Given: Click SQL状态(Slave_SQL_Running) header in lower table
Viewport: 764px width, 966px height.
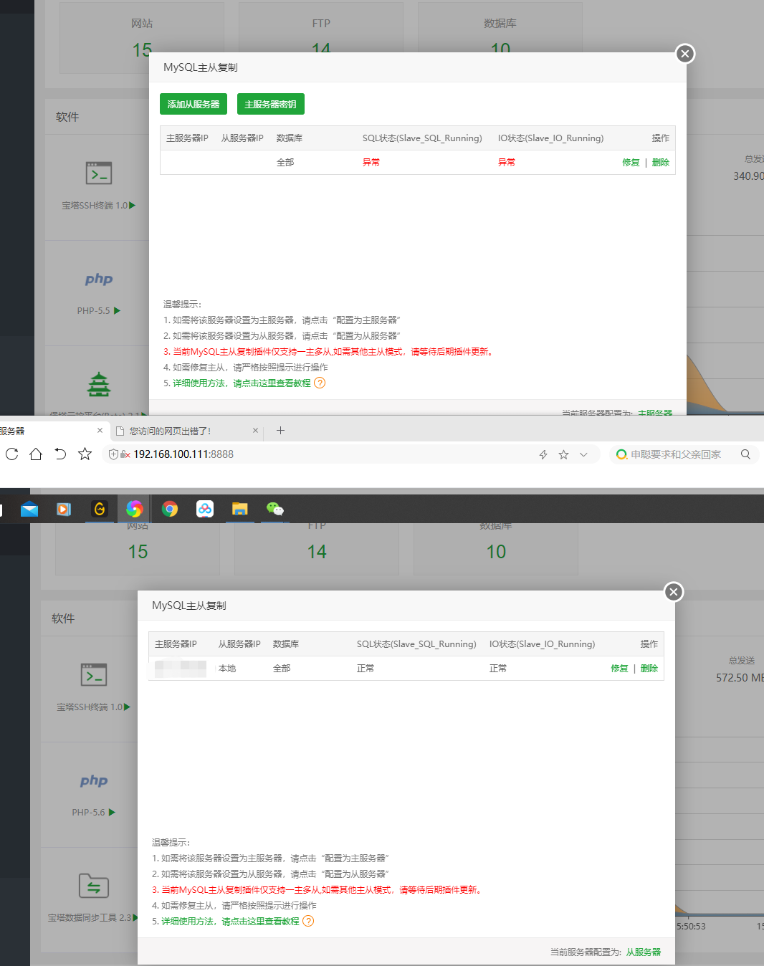Looking at the screenshot, I should 416,644.
